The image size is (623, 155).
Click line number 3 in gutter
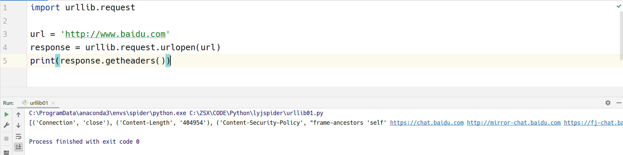[x=5, y=34]
